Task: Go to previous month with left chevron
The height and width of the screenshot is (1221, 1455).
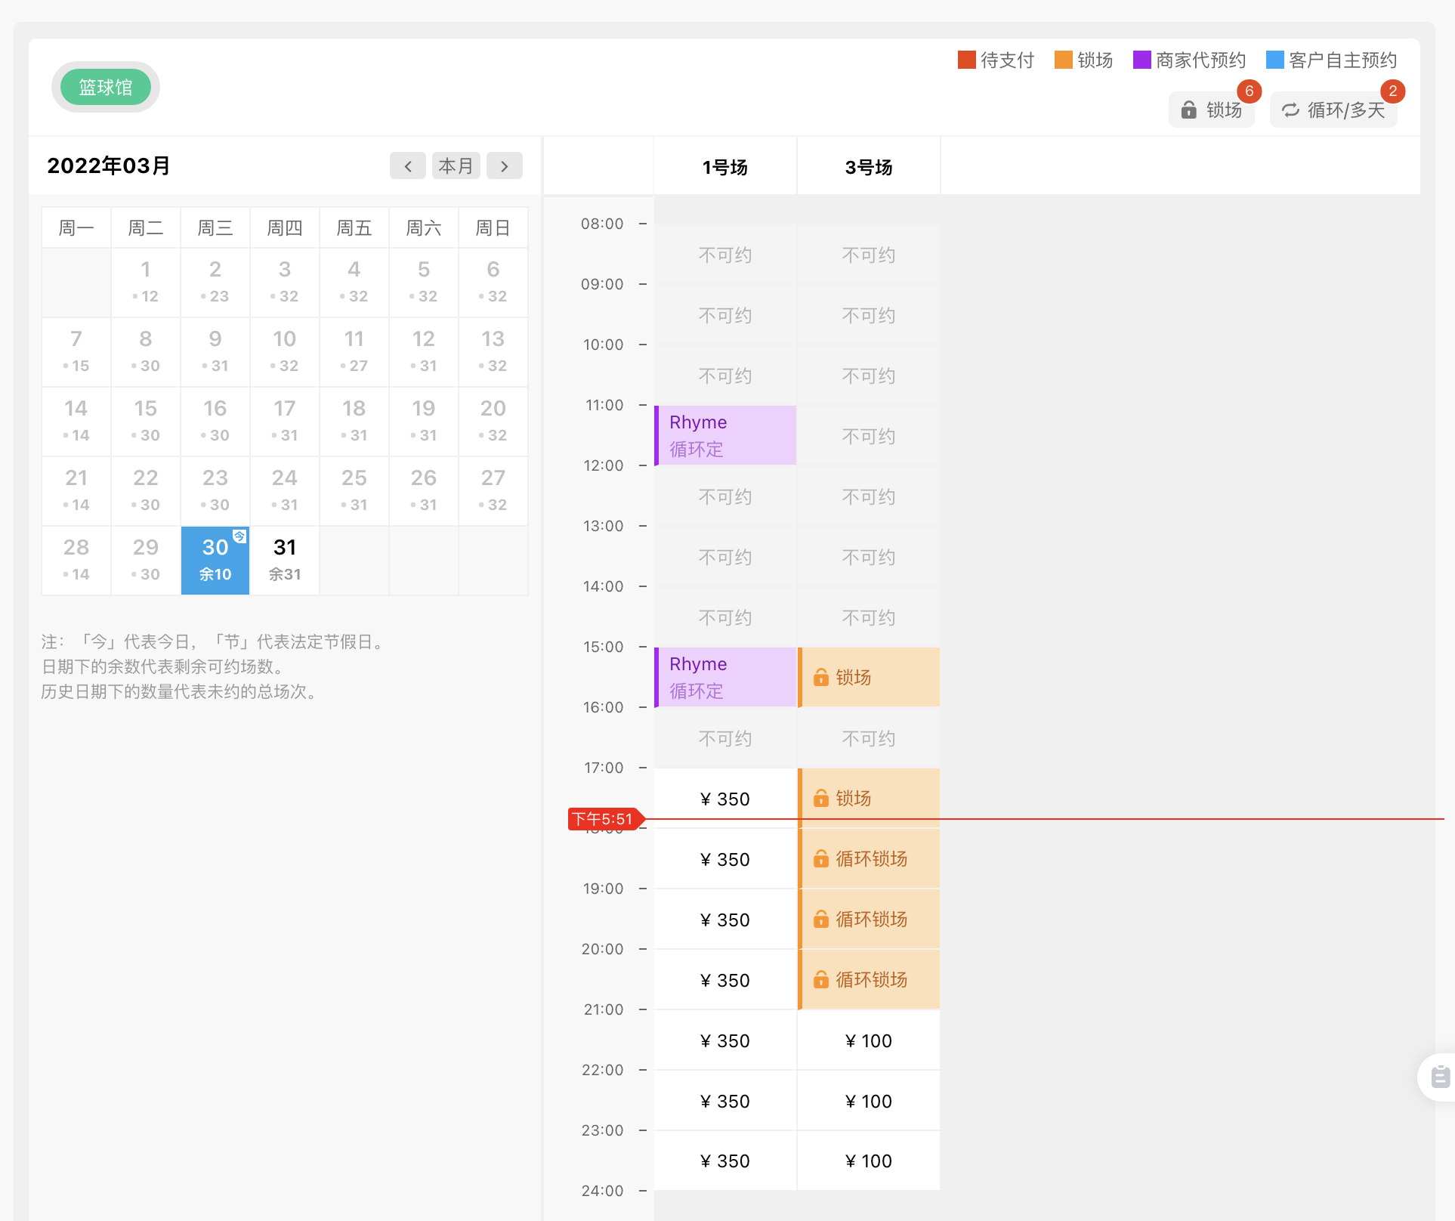Action: point(408,165)
